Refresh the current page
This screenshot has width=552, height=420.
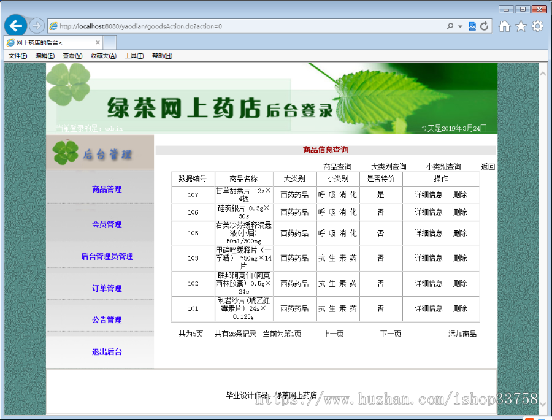484,26
